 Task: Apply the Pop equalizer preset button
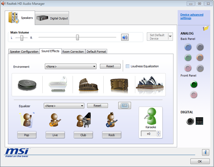27,135
